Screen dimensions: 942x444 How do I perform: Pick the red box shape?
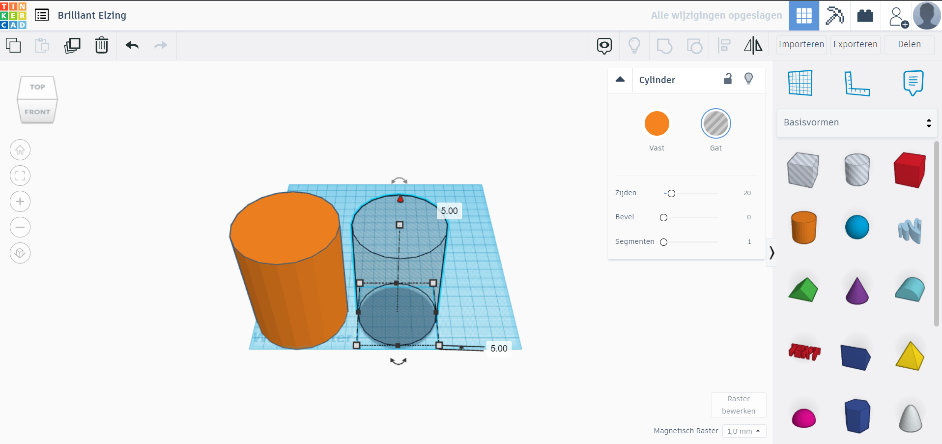pos(910,170)
